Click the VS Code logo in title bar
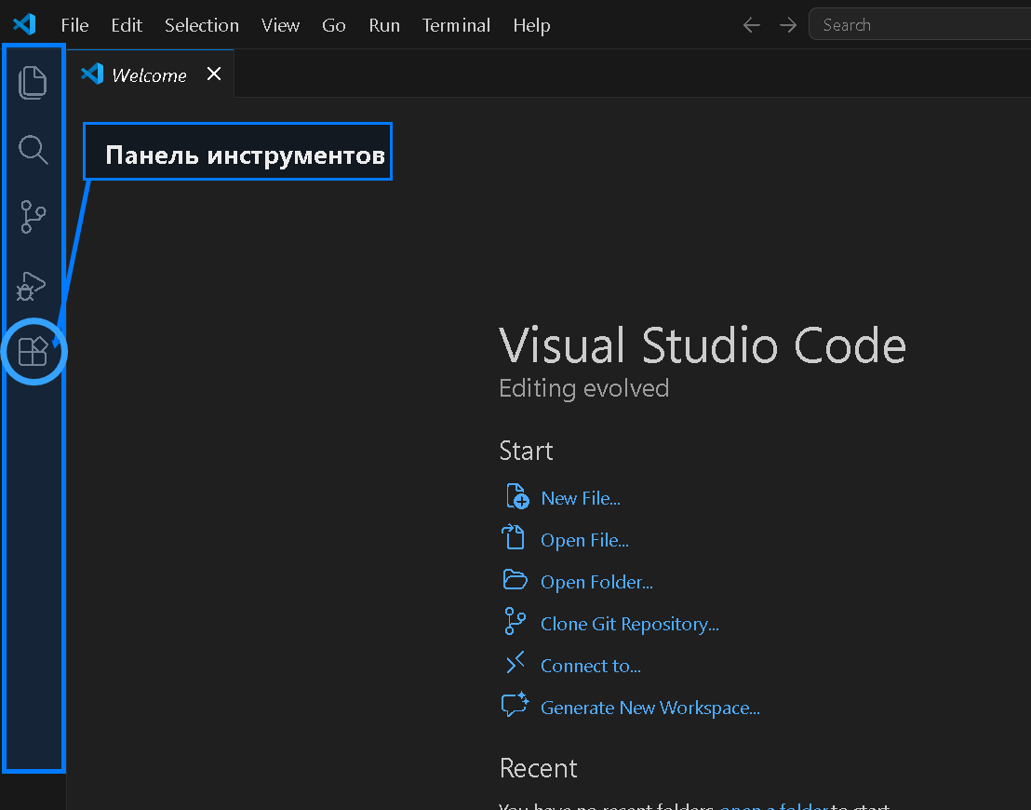 click(24, 25)
